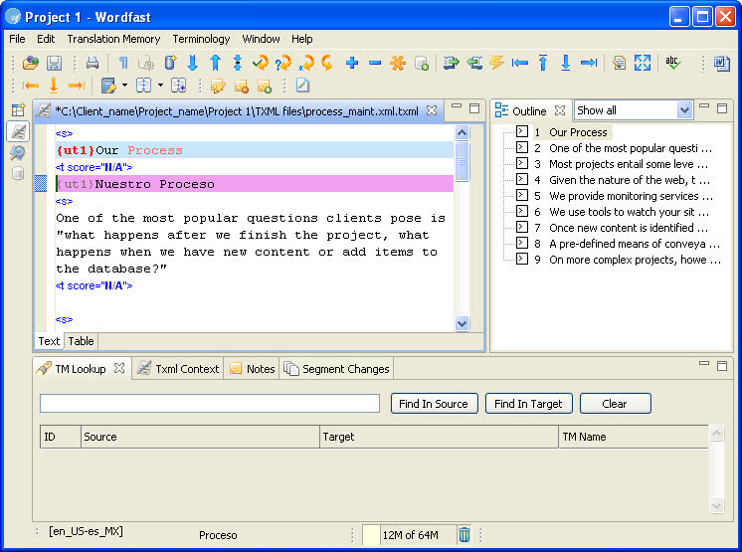Click the blue arrow pointing right to bar

(589, 63)
